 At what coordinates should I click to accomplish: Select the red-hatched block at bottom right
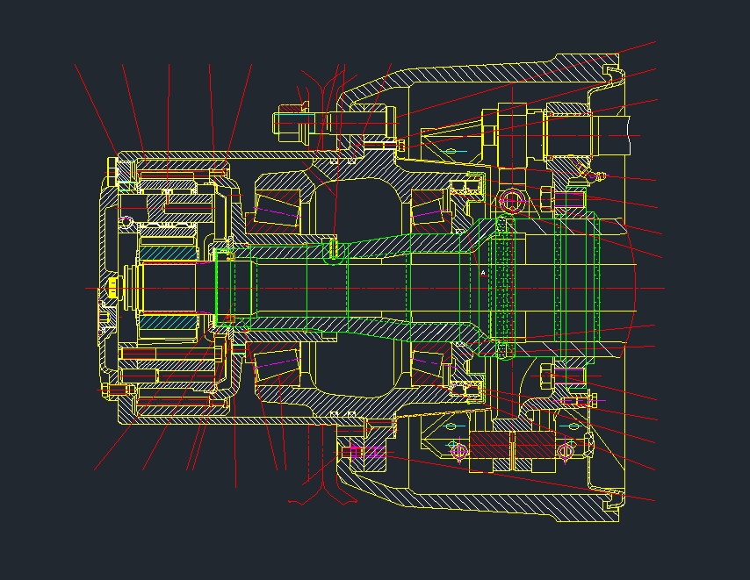click(494, 448)
